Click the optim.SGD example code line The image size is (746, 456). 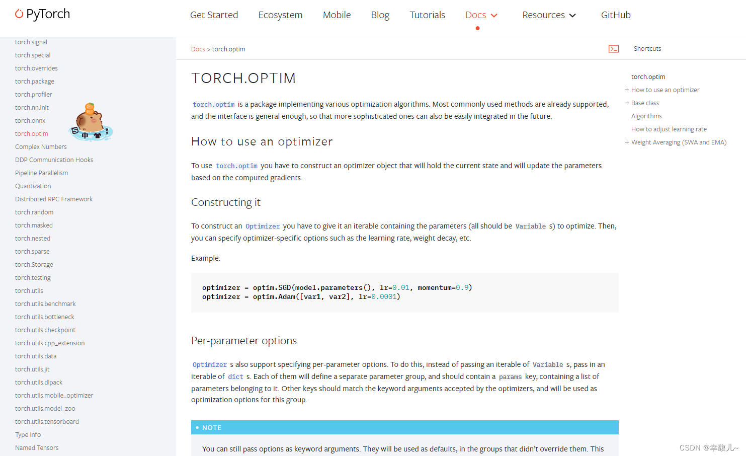(x=337, y=288)
